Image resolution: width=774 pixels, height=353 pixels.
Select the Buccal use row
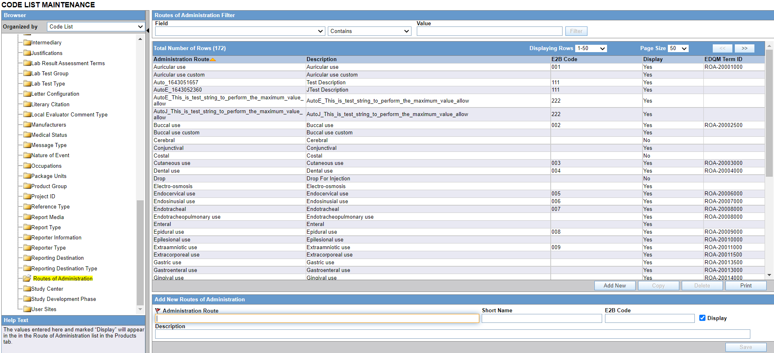coord(458,125)
